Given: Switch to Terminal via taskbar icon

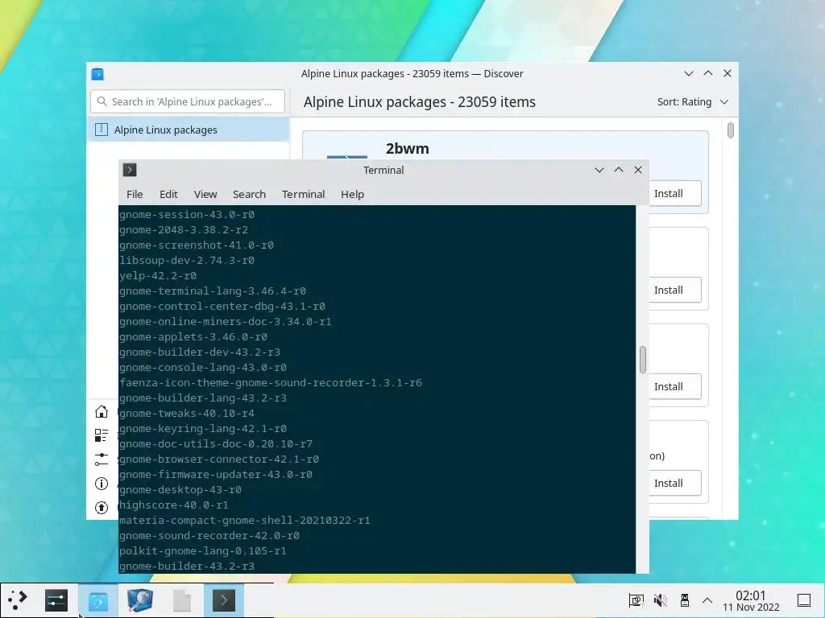Looking at the screenshot, I should pos(224,600).
